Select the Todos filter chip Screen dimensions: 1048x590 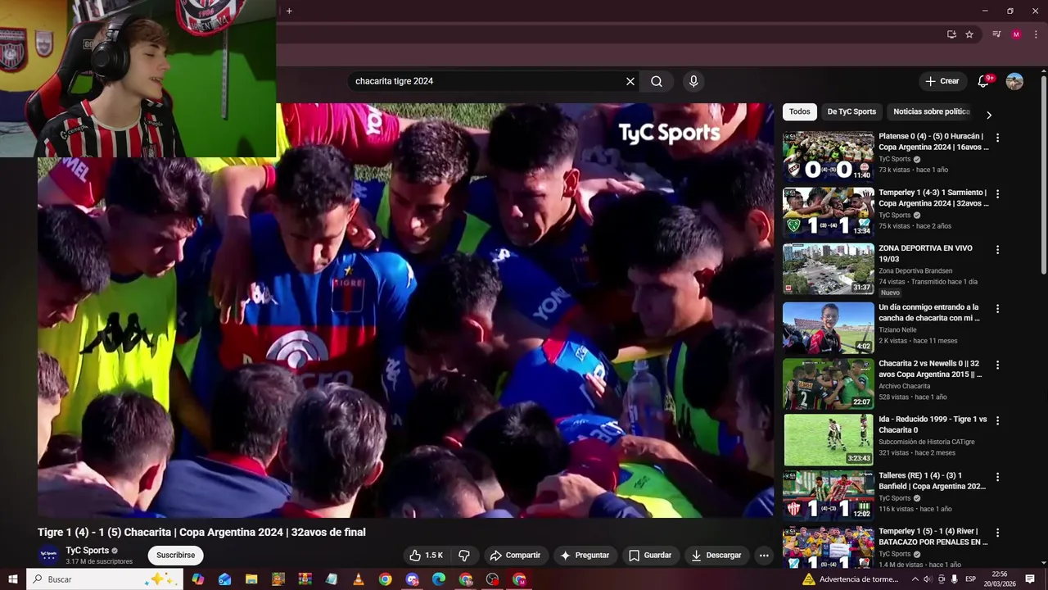pos(800,111)
